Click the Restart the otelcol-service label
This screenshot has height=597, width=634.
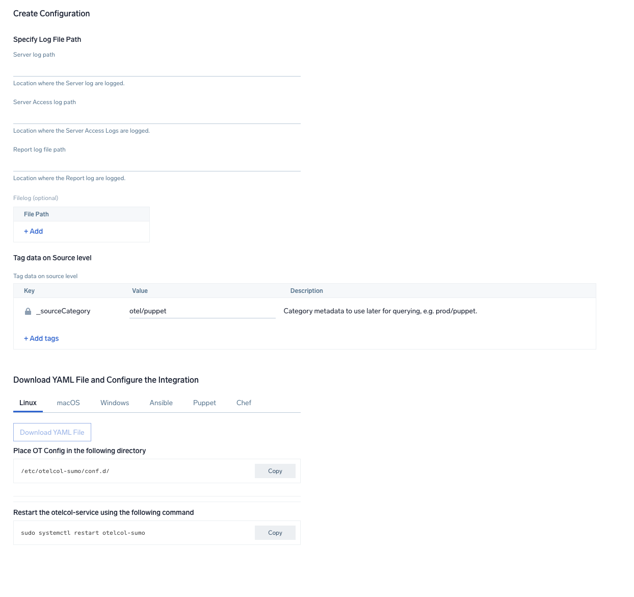point(103,512)
